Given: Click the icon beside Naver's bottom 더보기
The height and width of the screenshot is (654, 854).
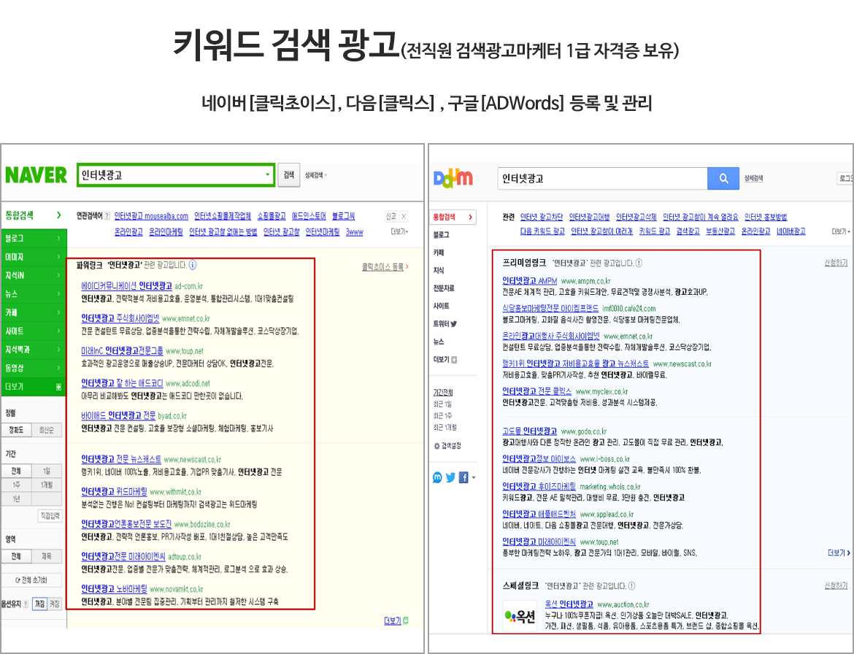Looking at the screenshot, I should (x=406, y=620).
